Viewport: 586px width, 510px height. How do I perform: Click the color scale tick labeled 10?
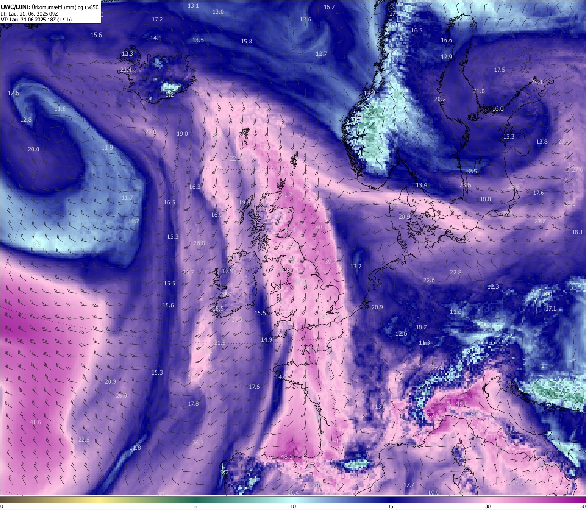point(293,506)
